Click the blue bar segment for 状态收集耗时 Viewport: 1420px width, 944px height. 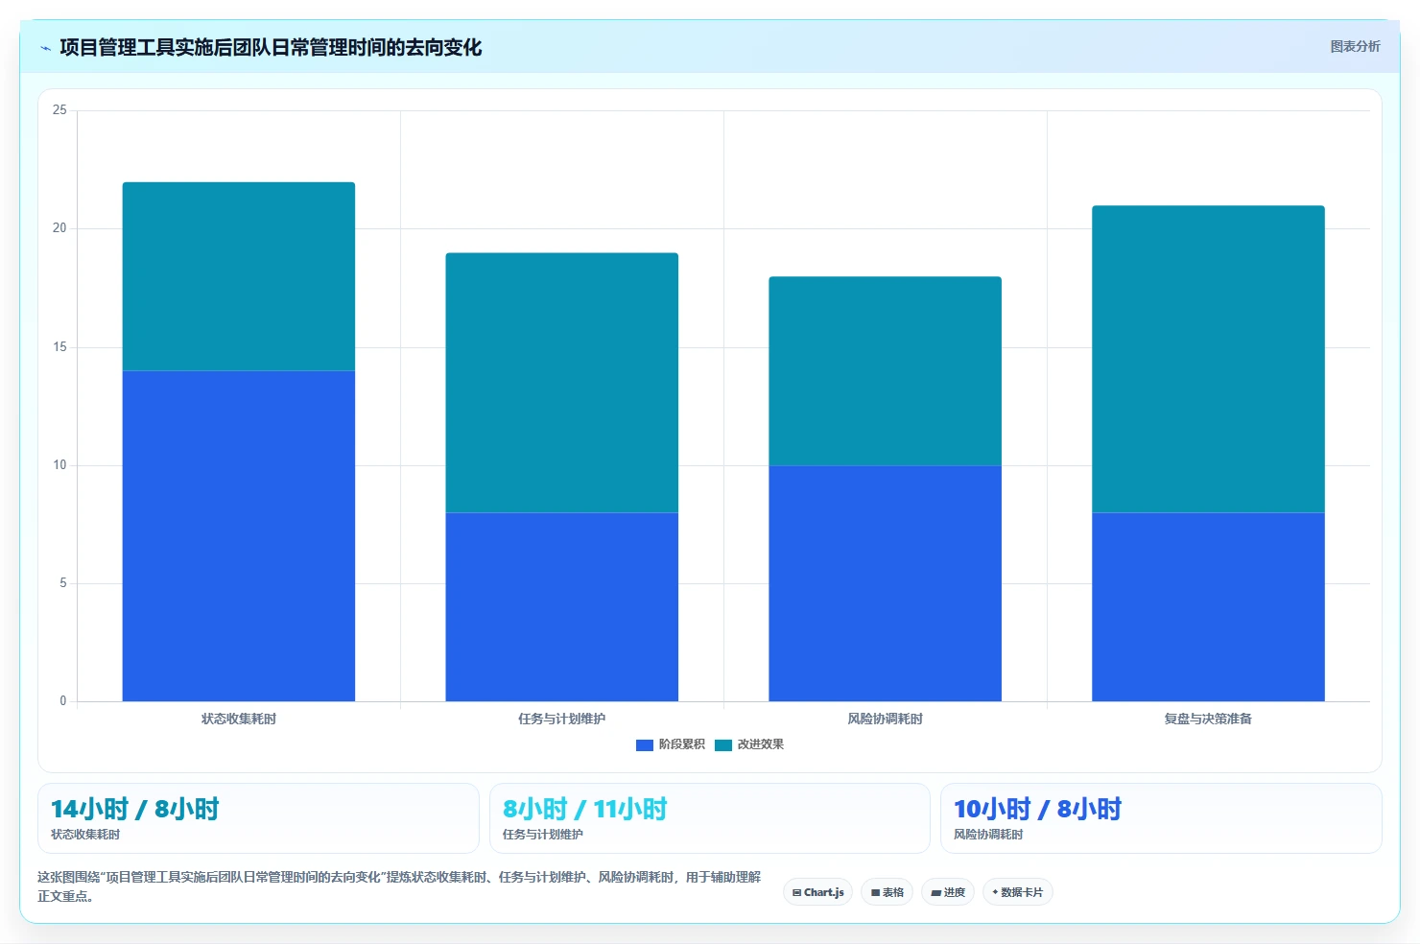pos(239,536)
